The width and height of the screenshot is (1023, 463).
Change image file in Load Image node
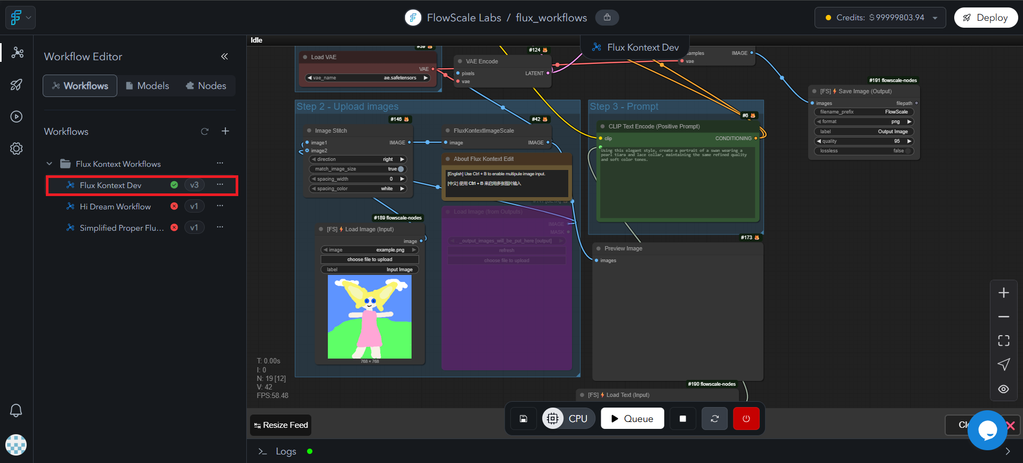[x=369, y=250]
